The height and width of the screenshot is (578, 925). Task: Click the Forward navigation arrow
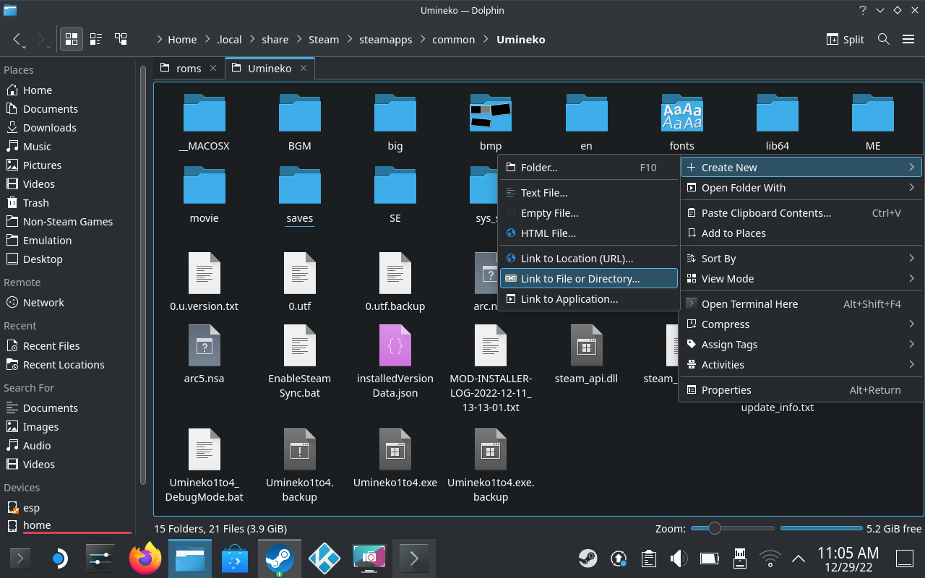pos(42,40)
